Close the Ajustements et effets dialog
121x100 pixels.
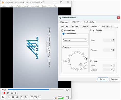(x=119, y=18)
